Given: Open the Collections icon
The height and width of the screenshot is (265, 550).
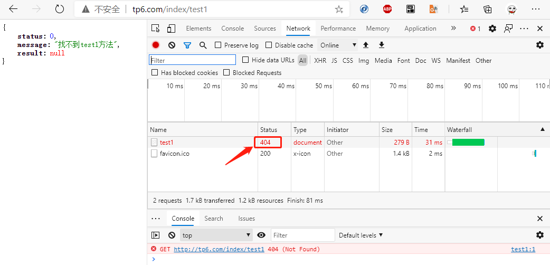Looking at the screenshot, I should pos(488,10).
